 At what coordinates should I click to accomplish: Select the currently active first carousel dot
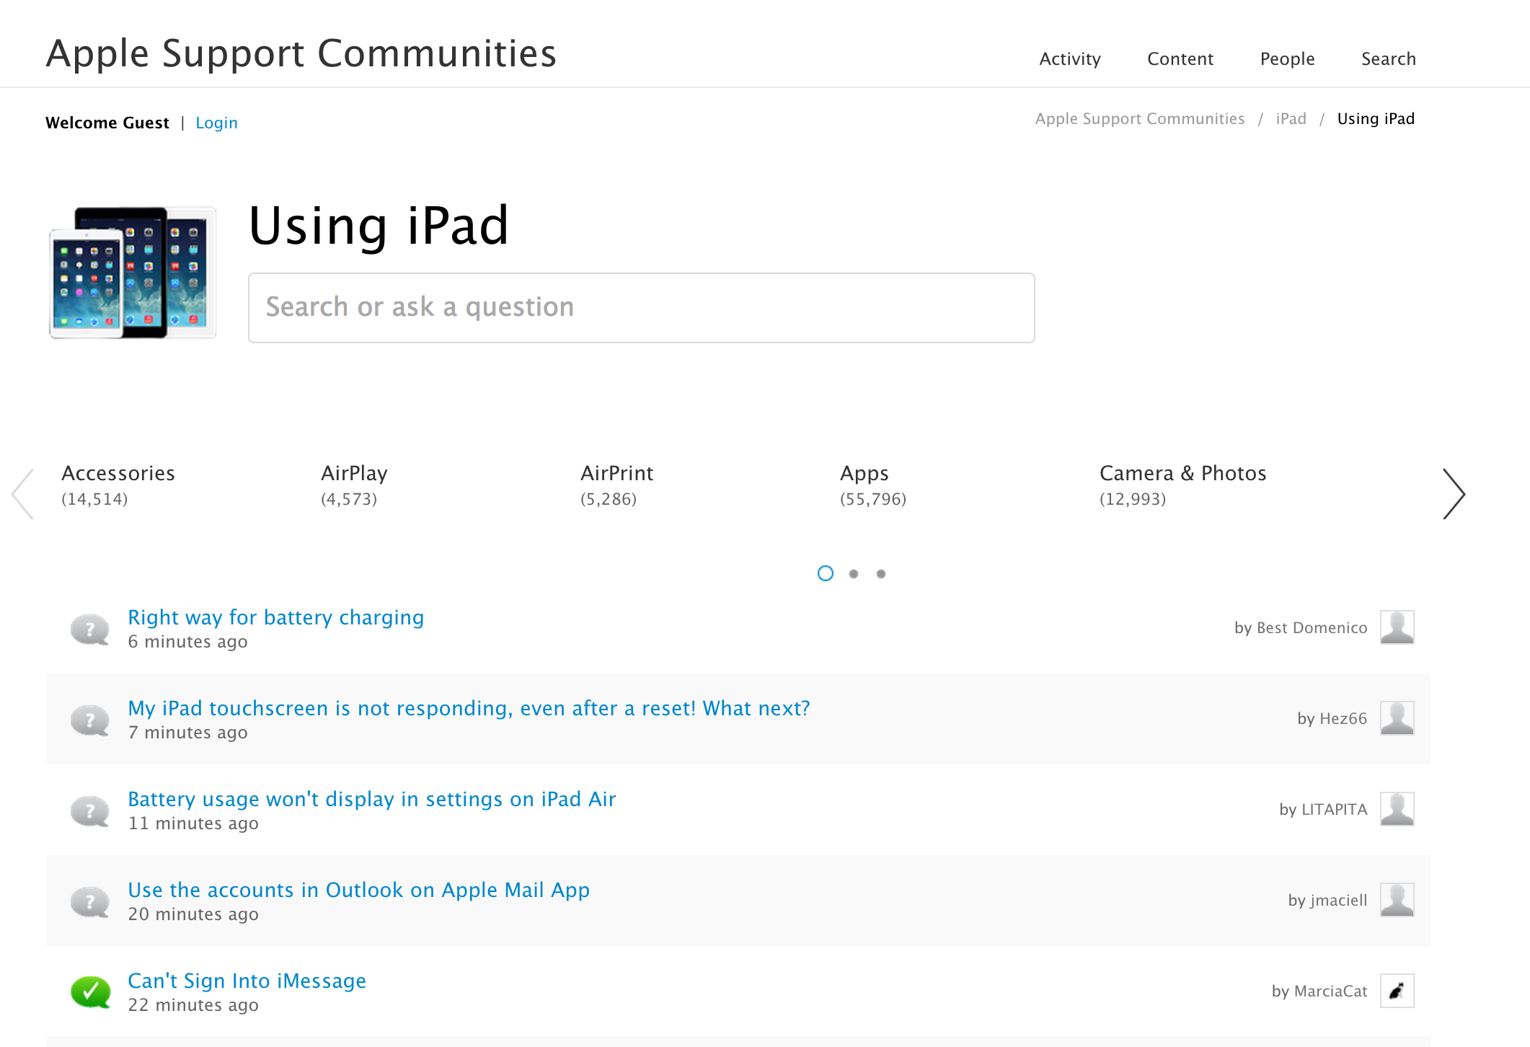(825, 573)
